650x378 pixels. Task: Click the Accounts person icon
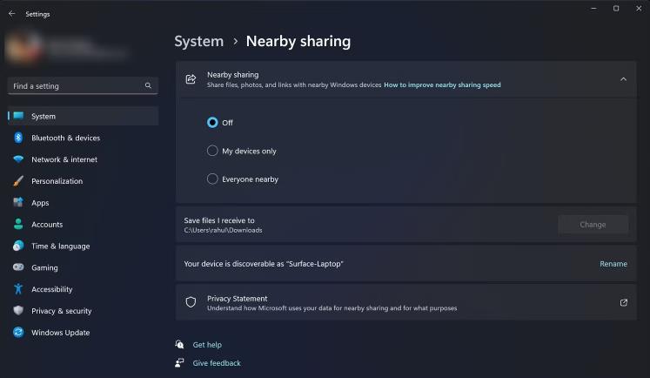coord(18,224)
